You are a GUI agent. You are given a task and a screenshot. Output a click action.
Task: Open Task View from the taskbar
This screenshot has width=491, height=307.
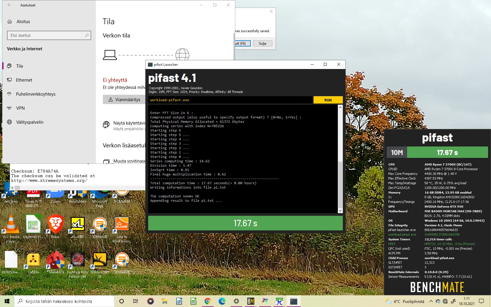[136, 301]
